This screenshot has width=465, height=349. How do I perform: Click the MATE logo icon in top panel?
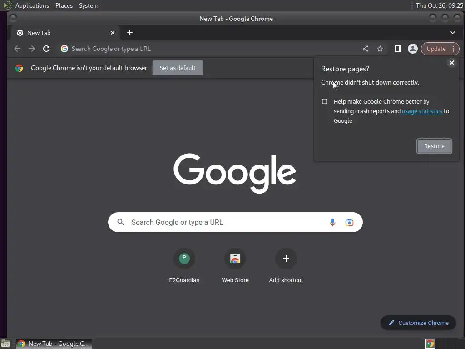[x=7, y=5]
